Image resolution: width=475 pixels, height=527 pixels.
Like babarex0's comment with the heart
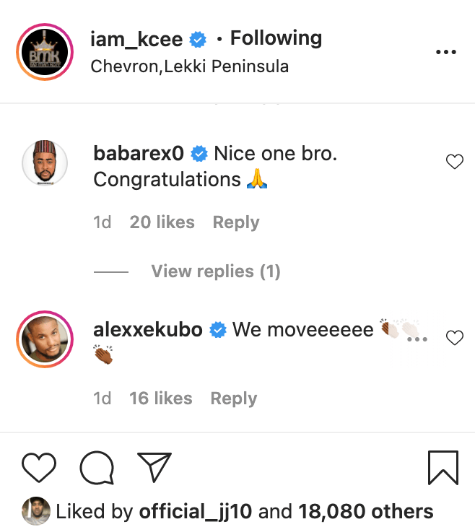click(x=455, y=162)
